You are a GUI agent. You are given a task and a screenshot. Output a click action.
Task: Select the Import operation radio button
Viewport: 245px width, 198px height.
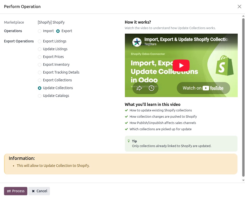[40, 31]
